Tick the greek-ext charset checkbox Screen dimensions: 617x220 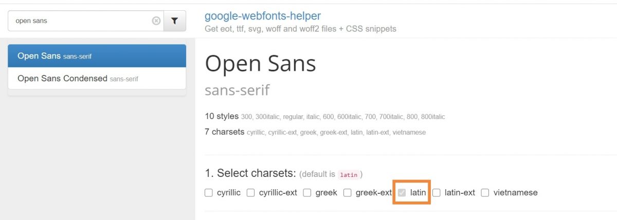click(348, 193)
